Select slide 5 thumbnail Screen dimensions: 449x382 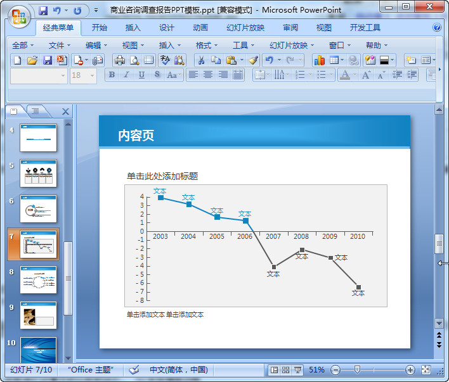[x=39, y=173]
